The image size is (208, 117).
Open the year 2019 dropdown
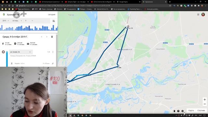(6, 21)
